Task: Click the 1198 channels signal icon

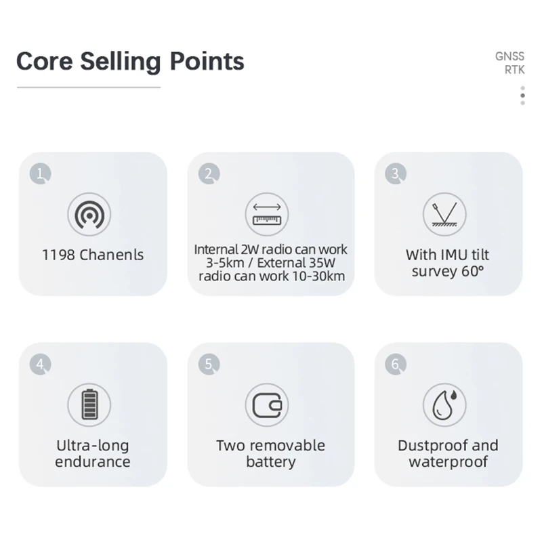Action: coord(89,215)
